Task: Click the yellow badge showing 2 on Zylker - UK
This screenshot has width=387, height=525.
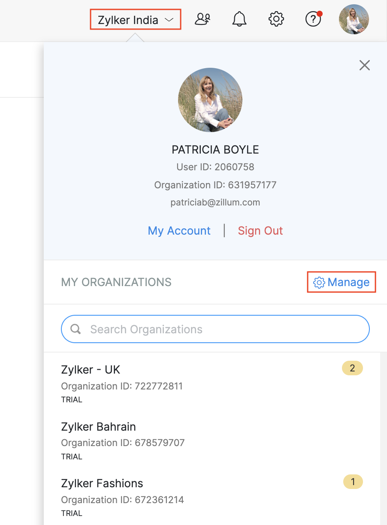Action: 352,368
